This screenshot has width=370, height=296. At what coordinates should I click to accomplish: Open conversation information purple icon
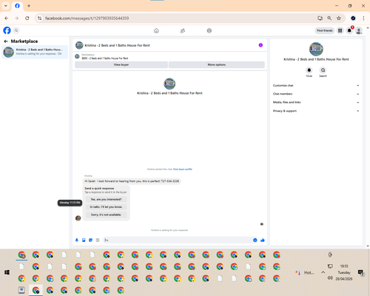[x=260, y=45]
